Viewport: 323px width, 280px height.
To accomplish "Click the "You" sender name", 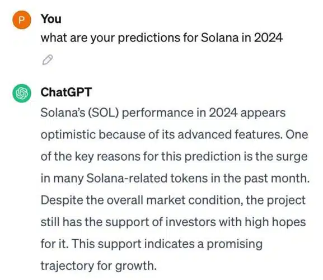I will click(x=51, y=19).
